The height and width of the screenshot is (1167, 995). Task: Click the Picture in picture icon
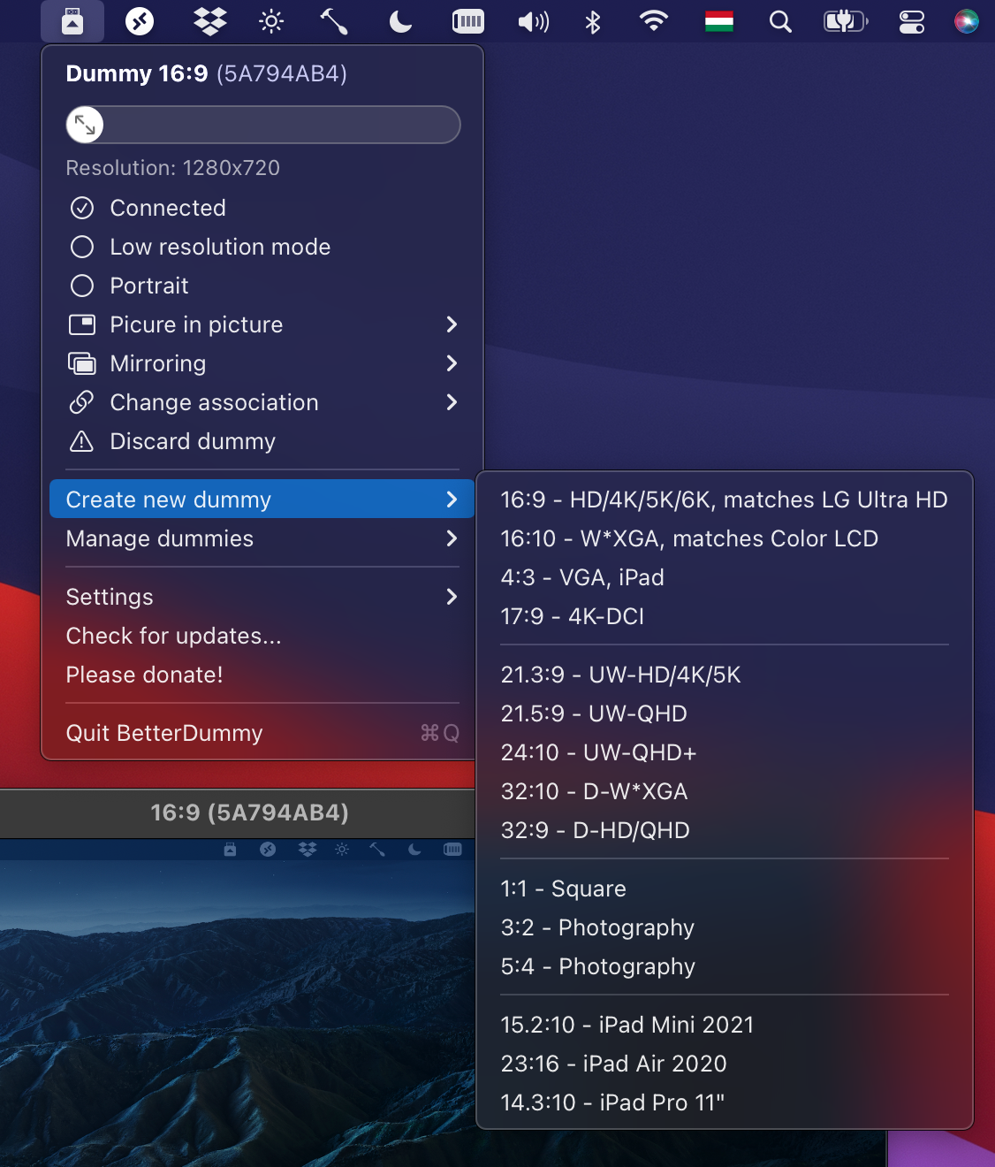(x=82, y=324)
